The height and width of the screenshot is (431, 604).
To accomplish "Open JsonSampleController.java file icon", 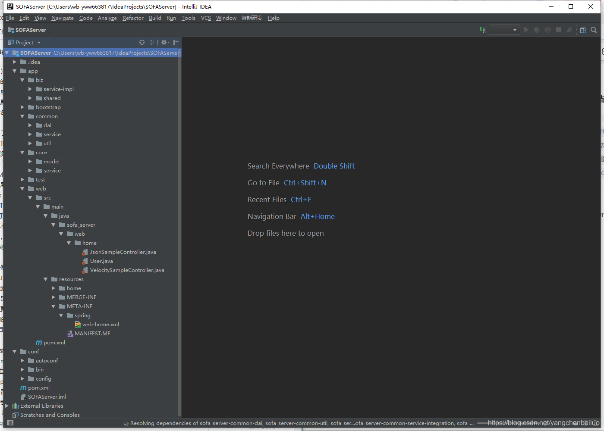I will point(85,252).
